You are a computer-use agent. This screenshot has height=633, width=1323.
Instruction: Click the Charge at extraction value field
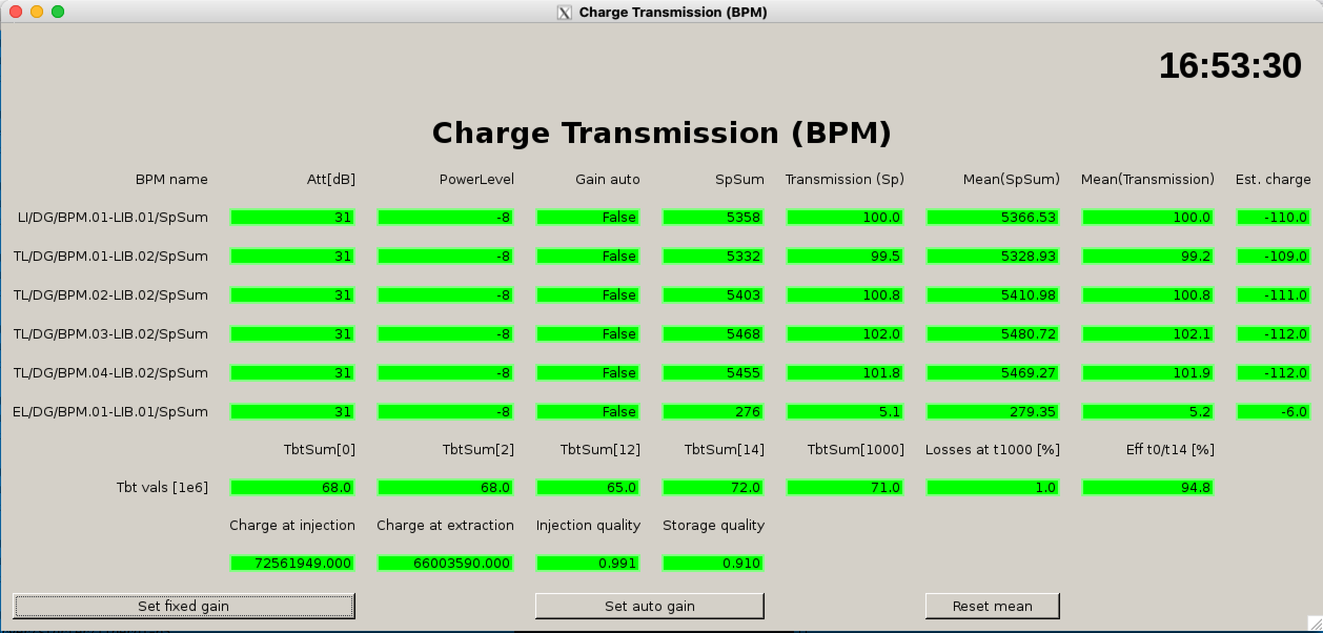click(x=445, y=563)
